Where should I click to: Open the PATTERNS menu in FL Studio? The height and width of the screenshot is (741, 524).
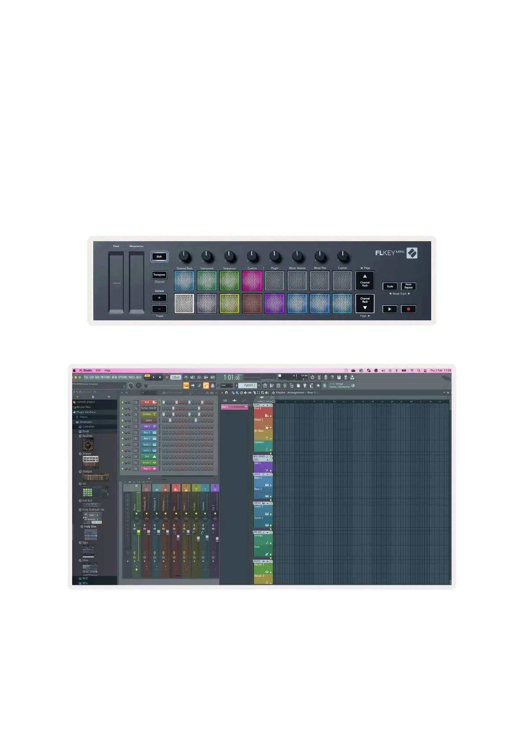pyautogui.click(x=105, y=377)
